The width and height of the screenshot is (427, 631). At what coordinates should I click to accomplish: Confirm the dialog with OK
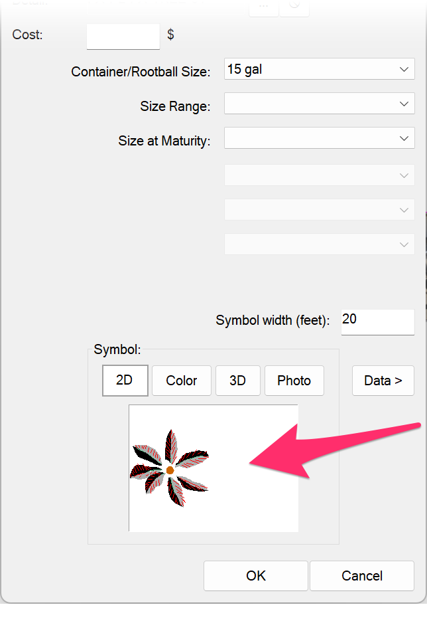(256, 576)
